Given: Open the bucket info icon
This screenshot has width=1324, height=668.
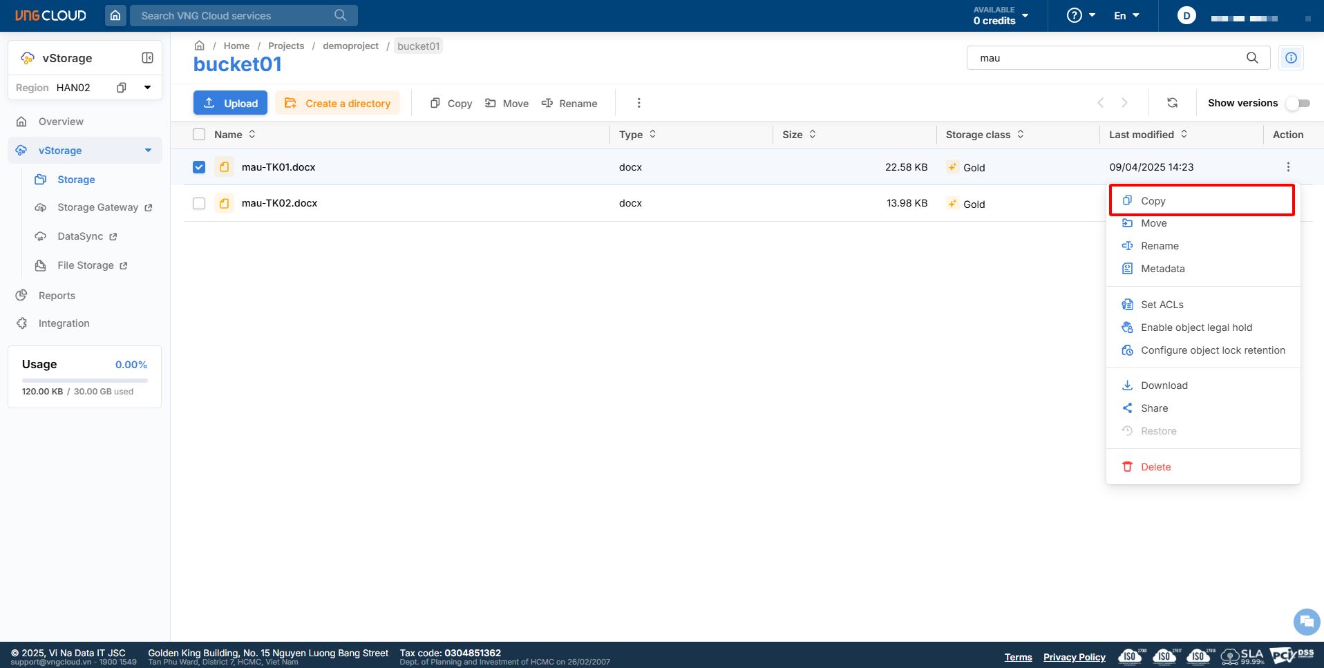Looking at the screenshot, I should click(x=1291, y=58).
